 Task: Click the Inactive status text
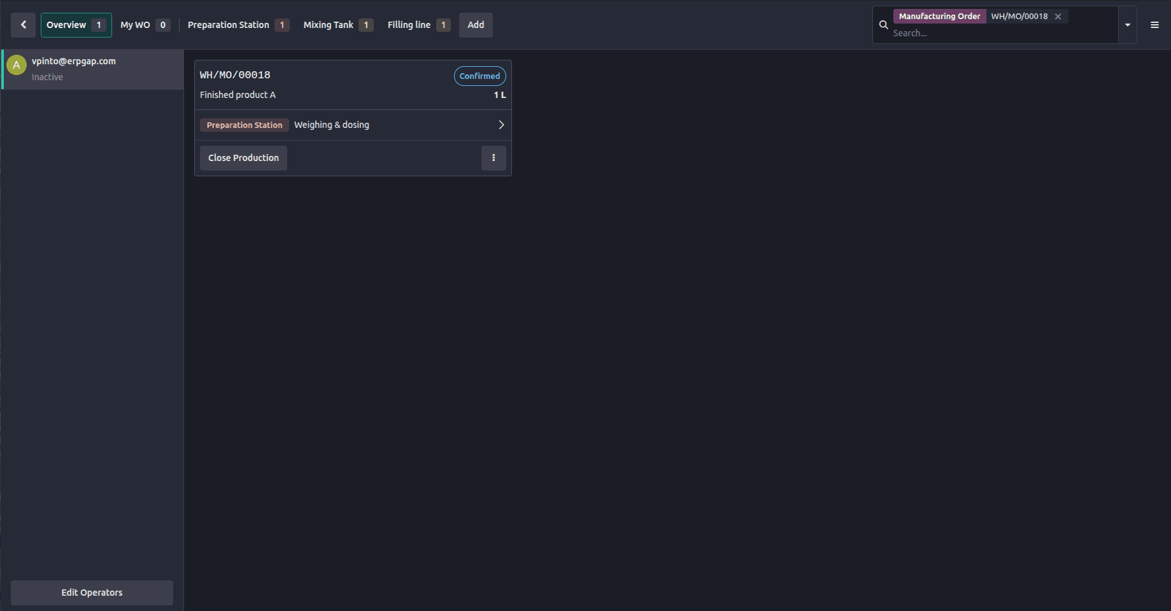coord(48,77)
